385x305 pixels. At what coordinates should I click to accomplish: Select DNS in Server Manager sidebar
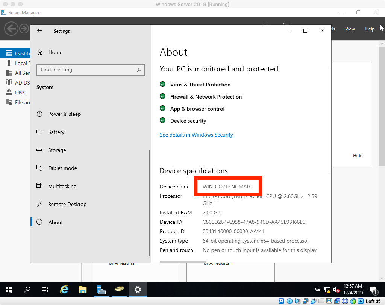(x=15, y=93)
